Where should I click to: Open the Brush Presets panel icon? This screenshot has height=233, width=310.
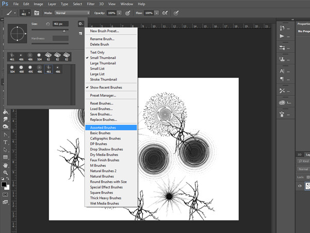pyautogui.click(x=282, y=48)
